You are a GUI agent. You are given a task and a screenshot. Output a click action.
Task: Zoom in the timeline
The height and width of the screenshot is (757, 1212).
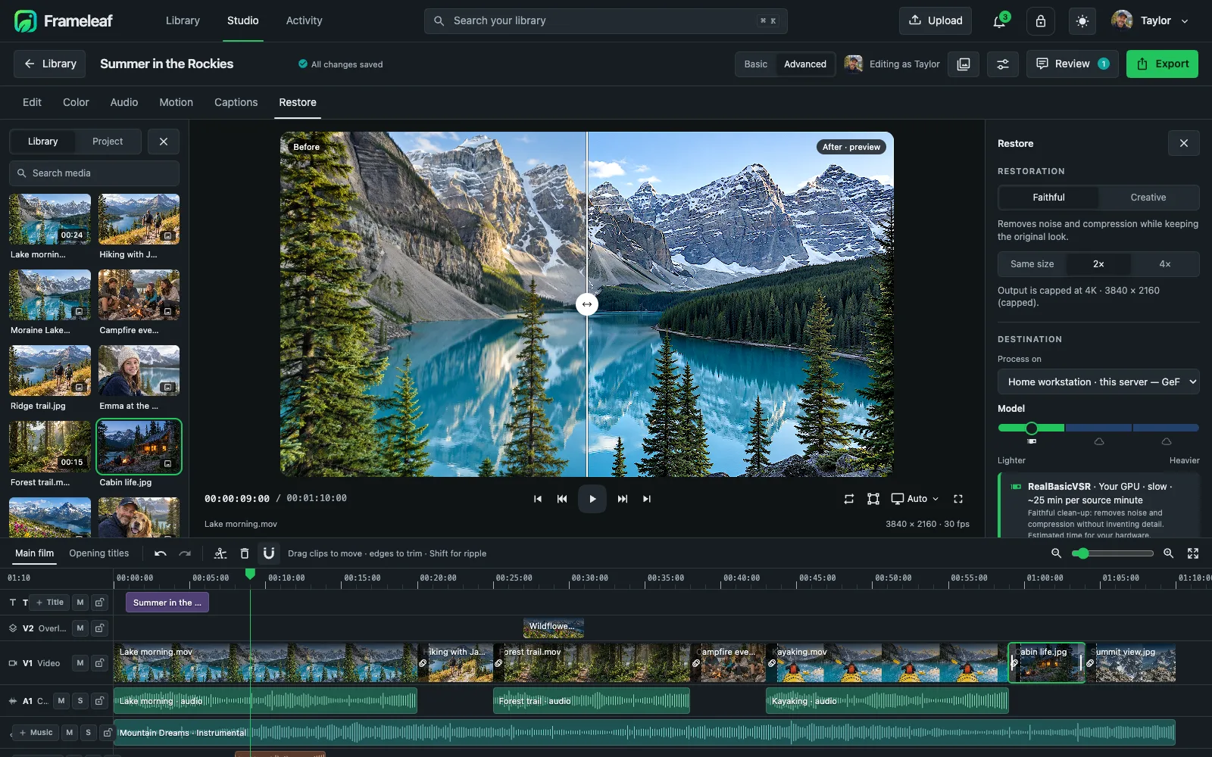1169,553
